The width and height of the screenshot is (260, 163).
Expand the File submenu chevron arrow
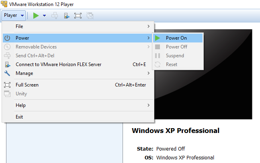click(149, 26)
